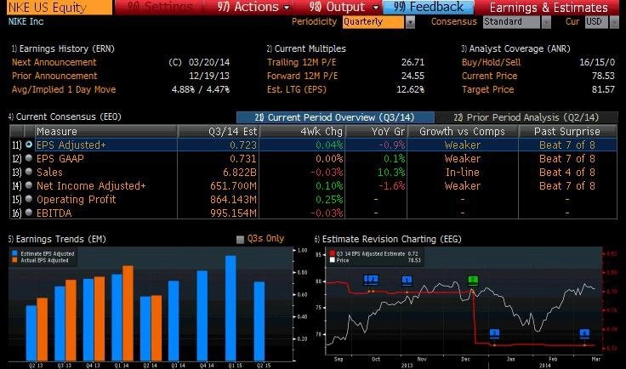
Task: Click the Buy/Hold/Sell value 16/15/0
Action: coord(597,62)
